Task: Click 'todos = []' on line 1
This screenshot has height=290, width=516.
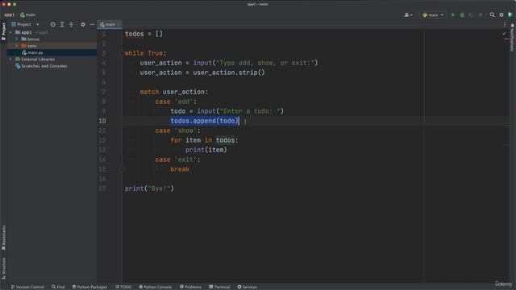Action: 144,34
